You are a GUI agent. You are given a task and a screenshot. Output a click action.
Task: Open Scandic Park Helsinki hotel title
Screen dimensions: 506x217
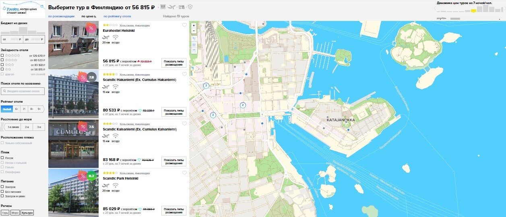[121, 178]
